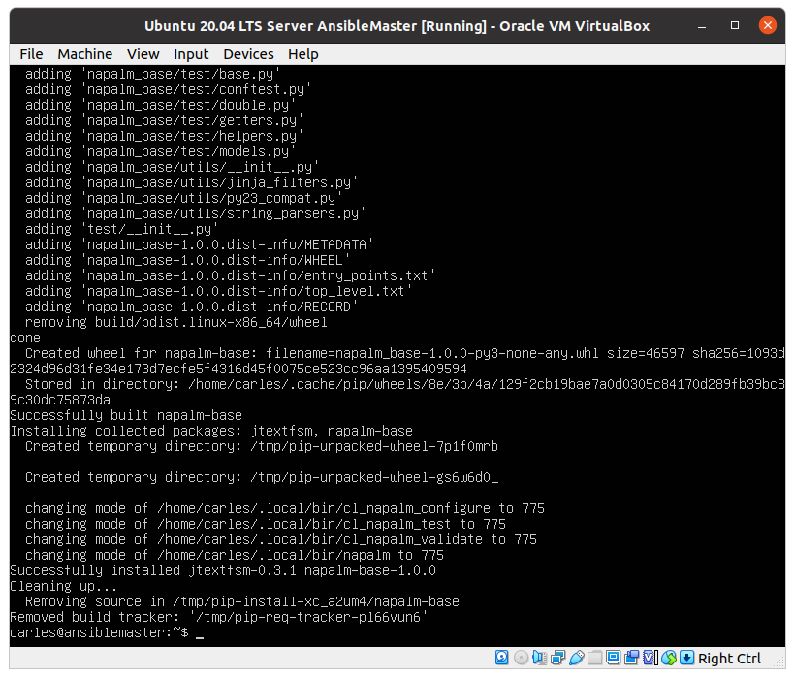Screen dimensions: 795x678
Task: Click the window title bar text
Action: point(397,26)
